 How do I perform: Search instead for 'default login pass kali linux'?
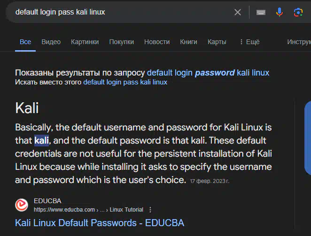125,82
